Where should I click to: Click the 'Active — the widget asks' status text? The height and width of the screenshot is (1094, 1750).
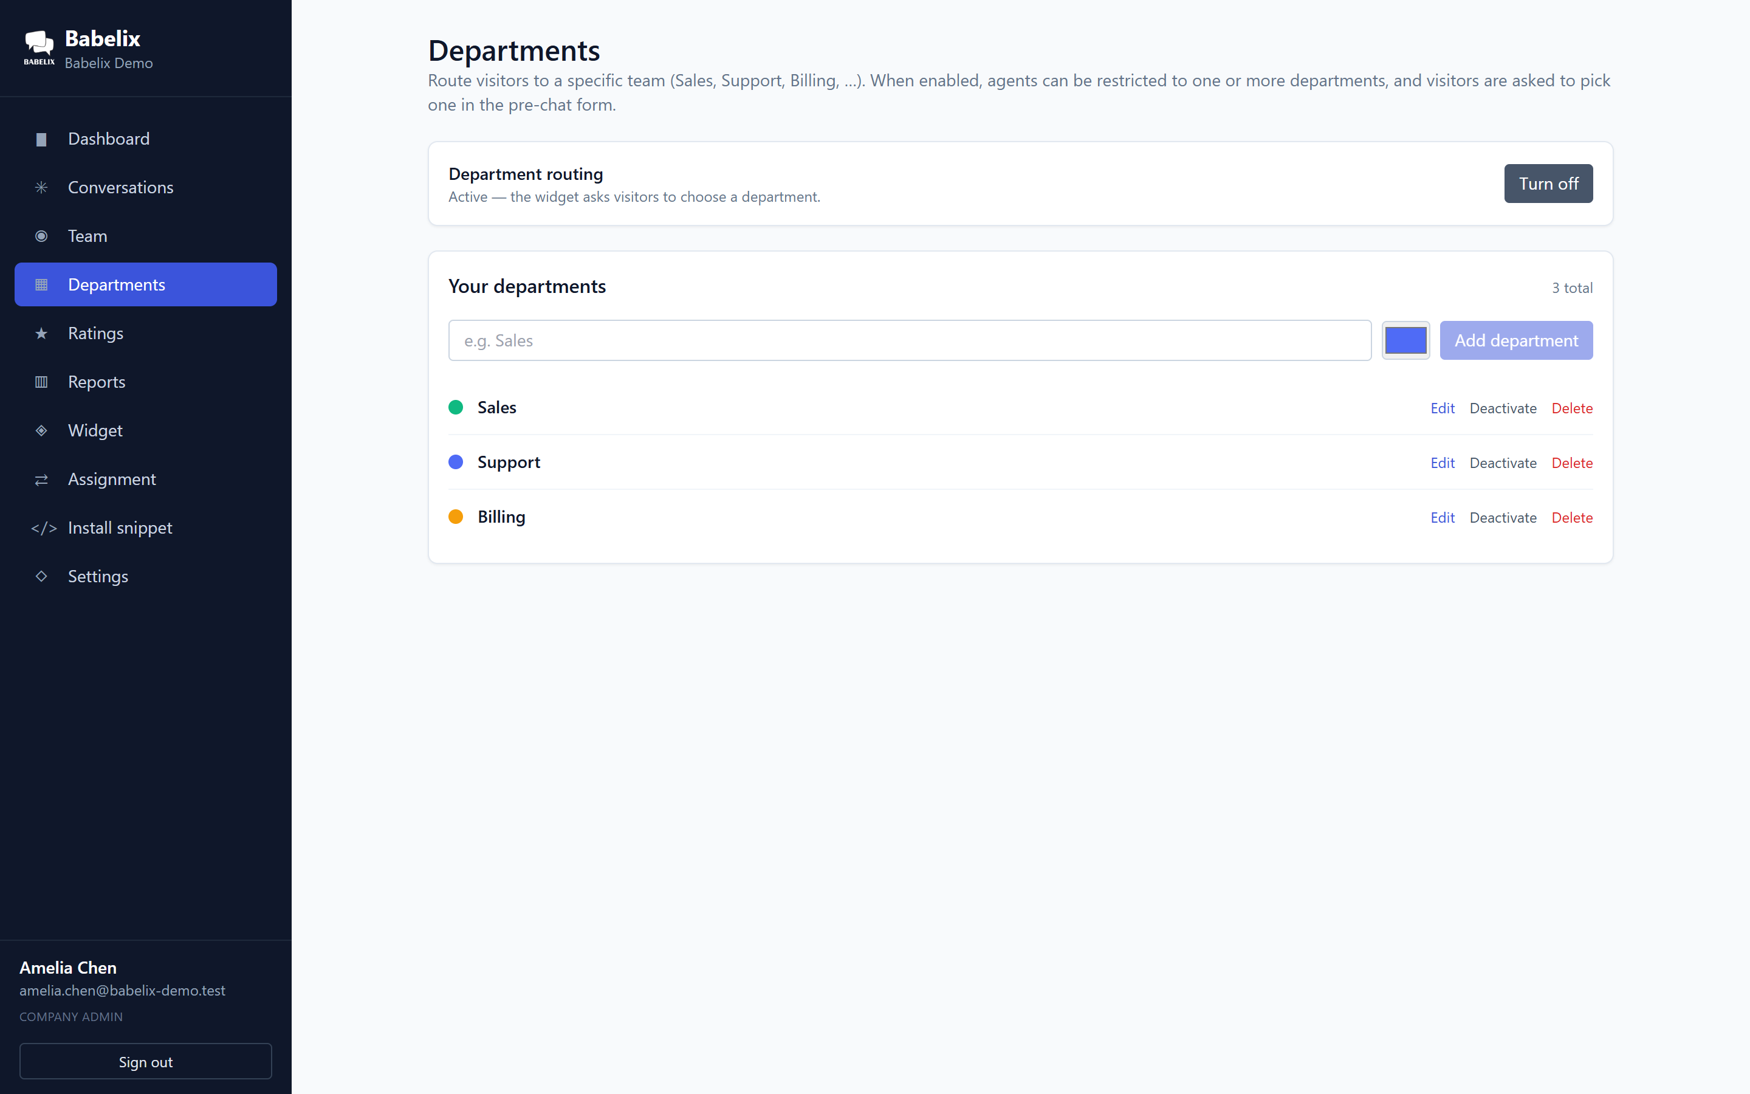(634, 197)
